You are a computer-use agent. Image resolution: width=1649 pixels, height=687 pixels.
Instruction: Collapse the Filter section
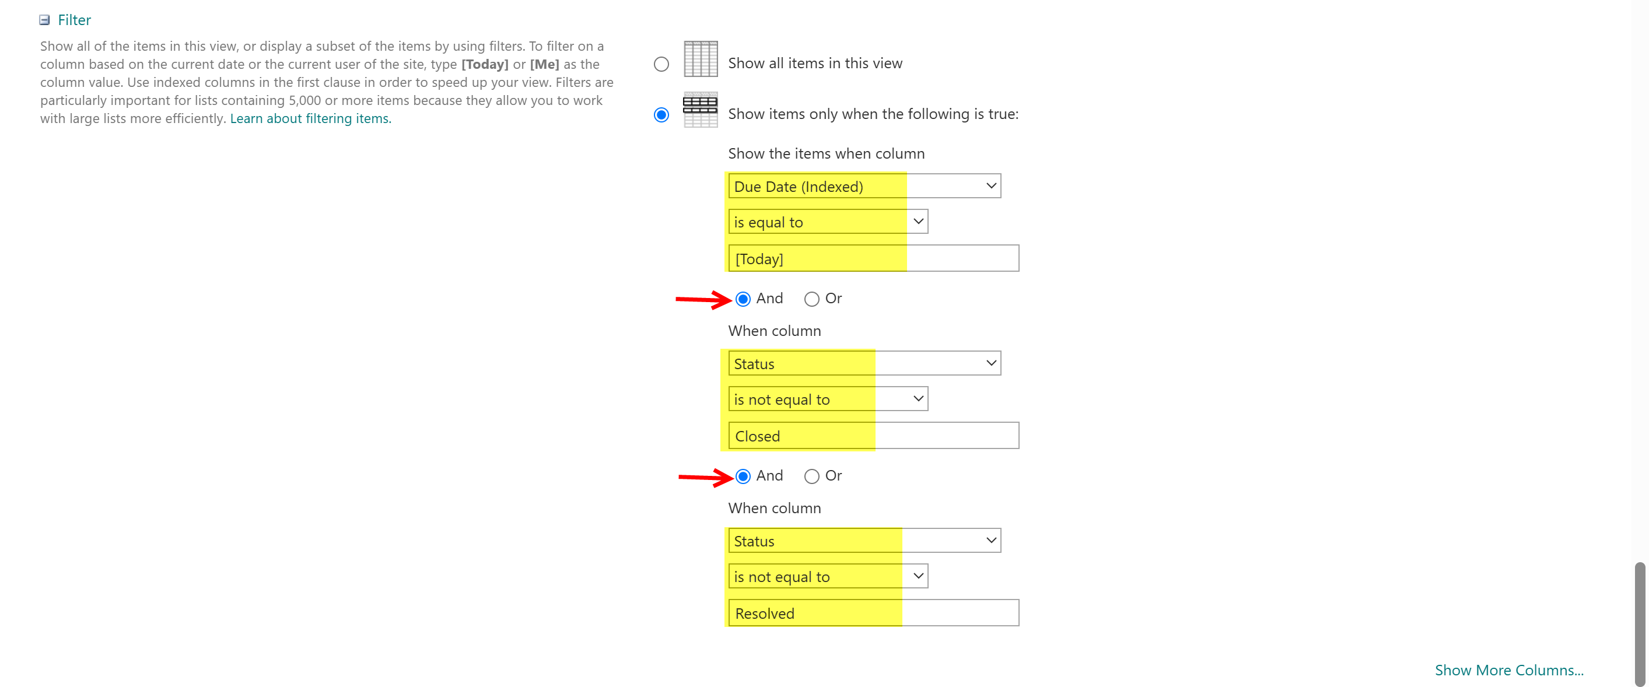44,20
